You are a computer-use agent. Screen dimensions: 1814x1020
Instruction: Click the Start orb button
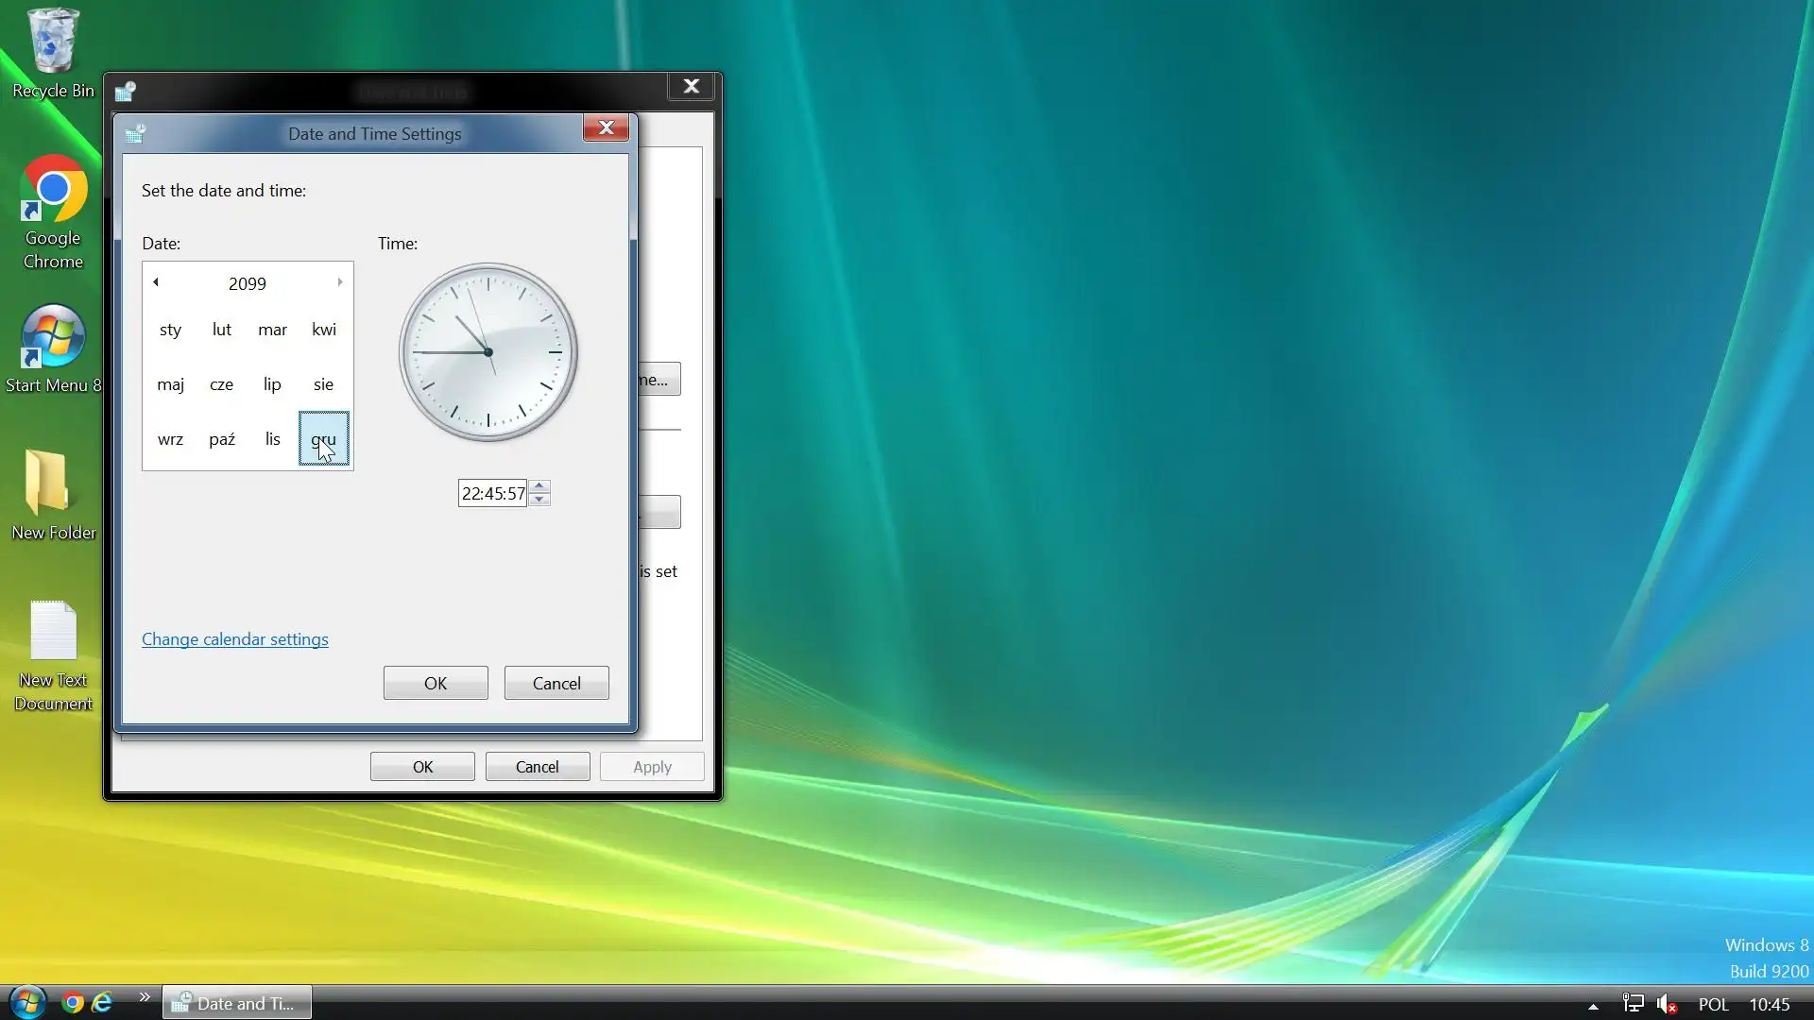click(x=26, y=1002)
